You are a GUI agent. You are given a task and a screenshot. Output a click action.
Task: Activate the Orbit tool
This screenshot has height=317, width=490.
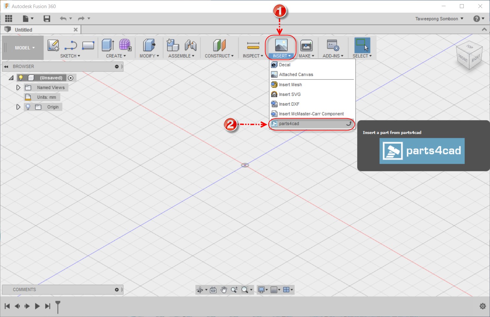[200, 290]
